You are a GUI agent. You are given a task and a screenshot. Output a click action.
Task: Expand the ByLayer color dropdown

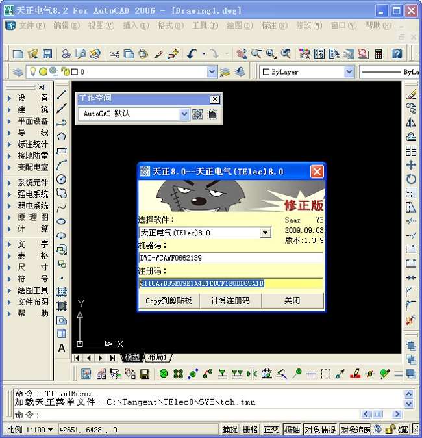349,72
